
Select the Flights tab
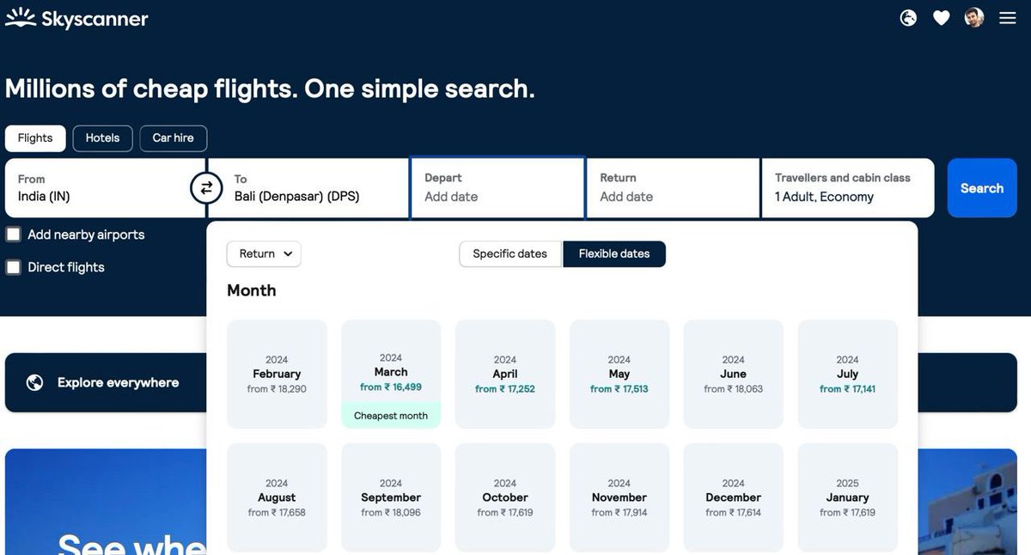pyautogui.click(x=35, y=138)
